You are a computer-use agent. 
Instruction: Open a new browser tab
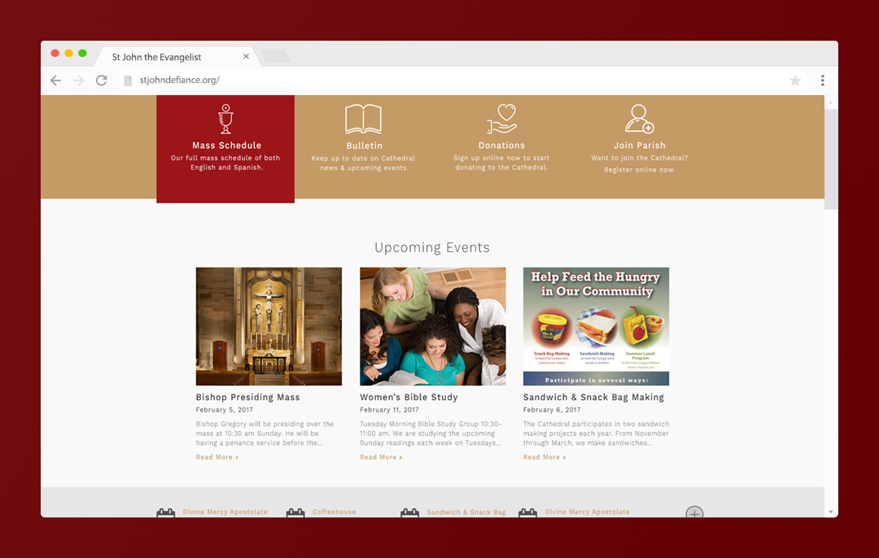(275, 56)
